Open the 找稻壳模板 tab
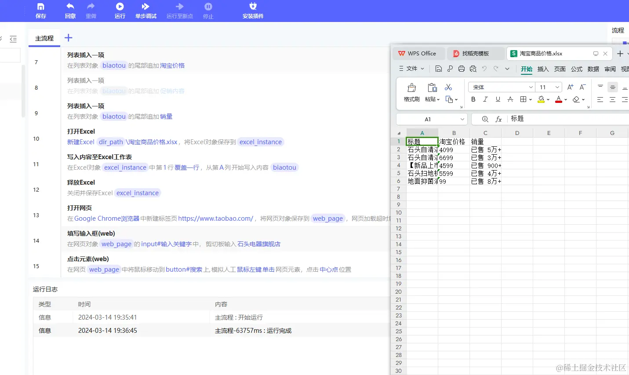 tap(476, 54)
